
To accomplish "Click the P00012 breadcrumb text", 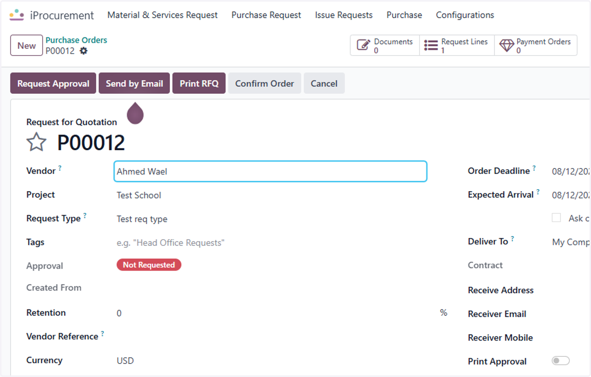I will click(x=60, y=51).
